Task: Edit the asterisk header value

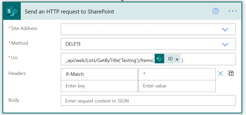Action: (x=176, y=74)
